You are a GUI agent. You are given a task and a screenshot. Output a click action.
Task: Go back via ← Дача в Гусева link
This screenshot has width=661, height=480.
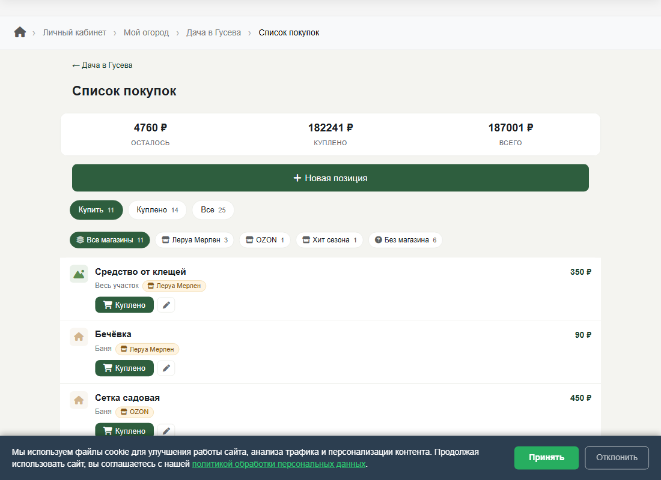[x=102, y=65]
